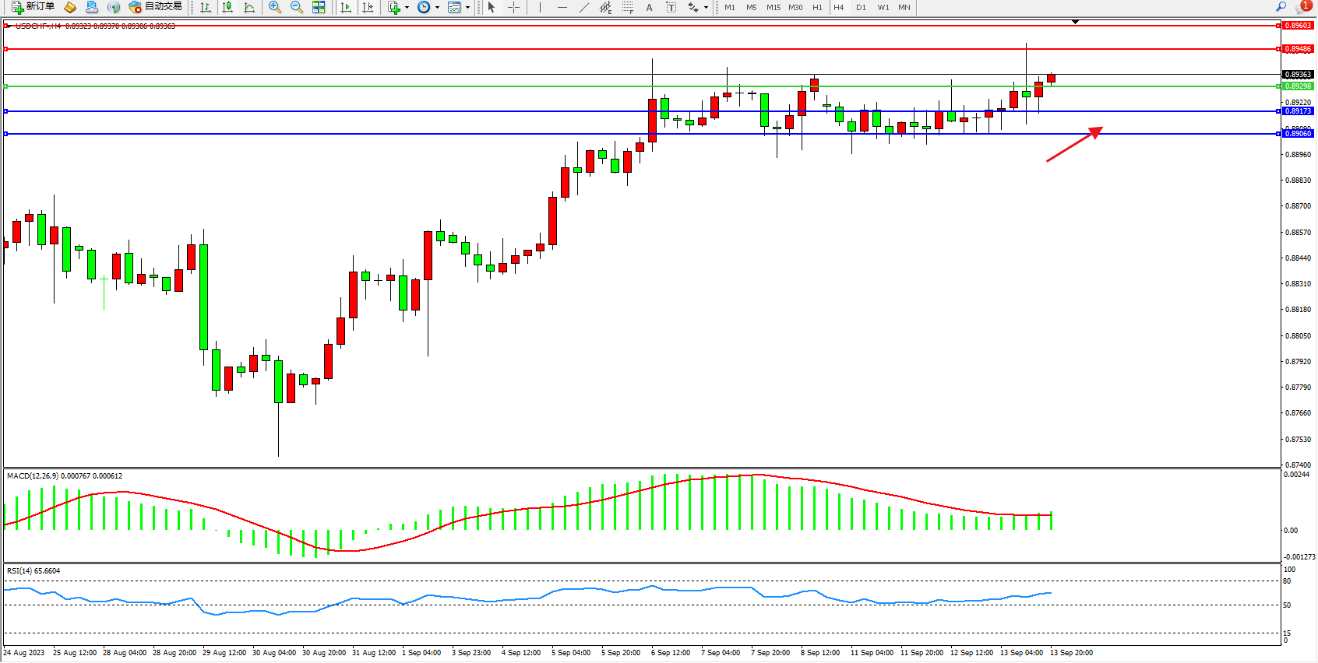Select the D1 timeframe
1318x663 pixels.
pyautogui.click(x=861, y=7)
